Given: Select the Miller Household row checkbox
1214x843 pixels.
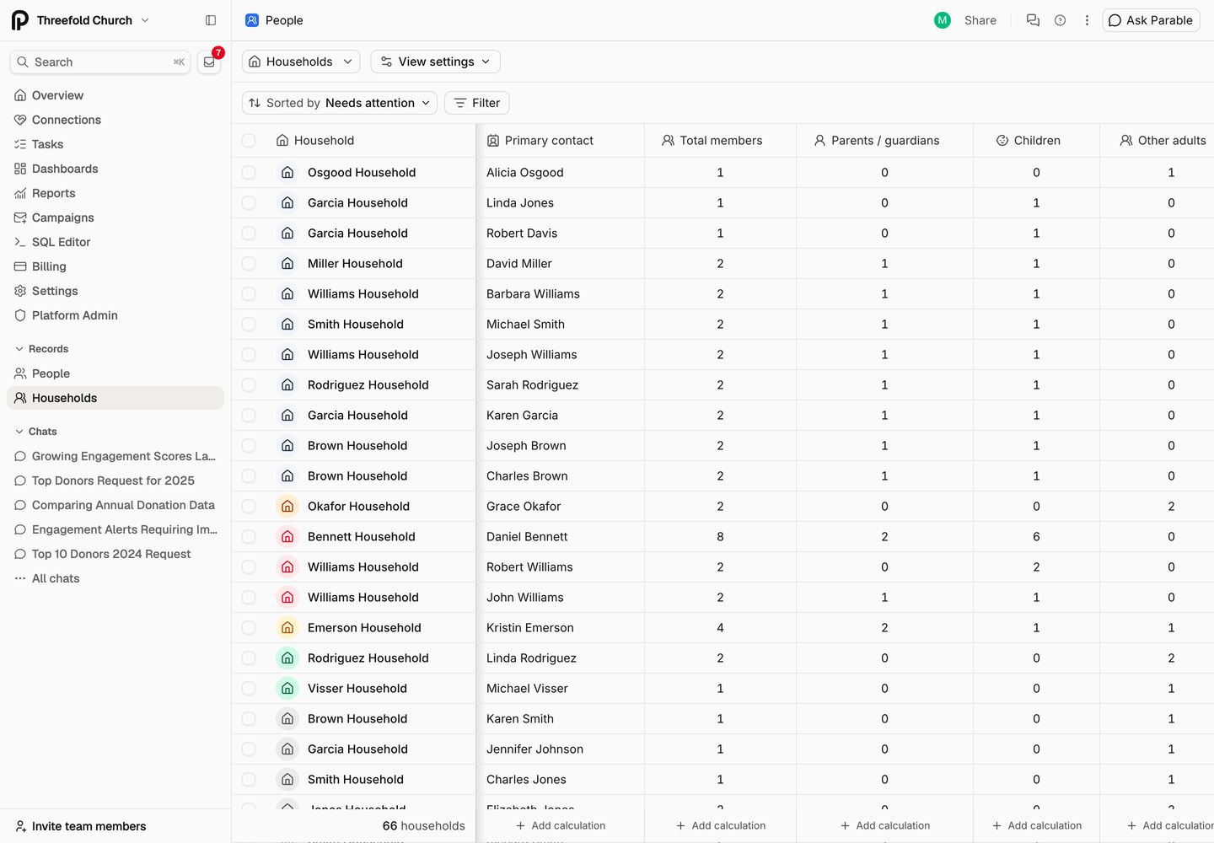Looking at the screenshot, I should [x=249, y=263].
